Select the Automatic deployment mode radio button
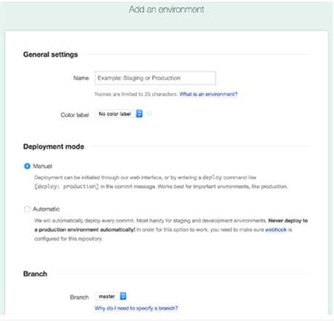This screenshot has height=321, width=334. click(x=27, y=209)
